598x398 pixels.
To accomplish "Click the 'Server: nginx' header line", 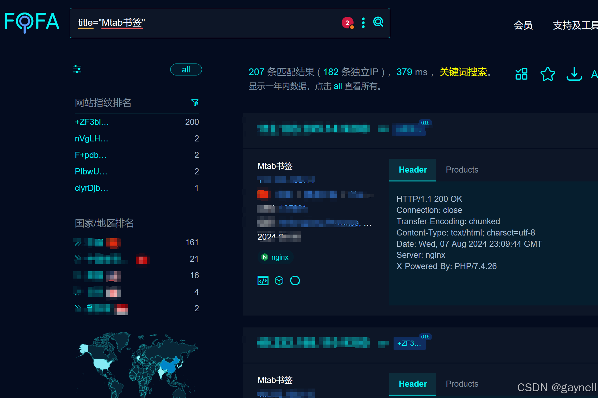I will point(420,255).
